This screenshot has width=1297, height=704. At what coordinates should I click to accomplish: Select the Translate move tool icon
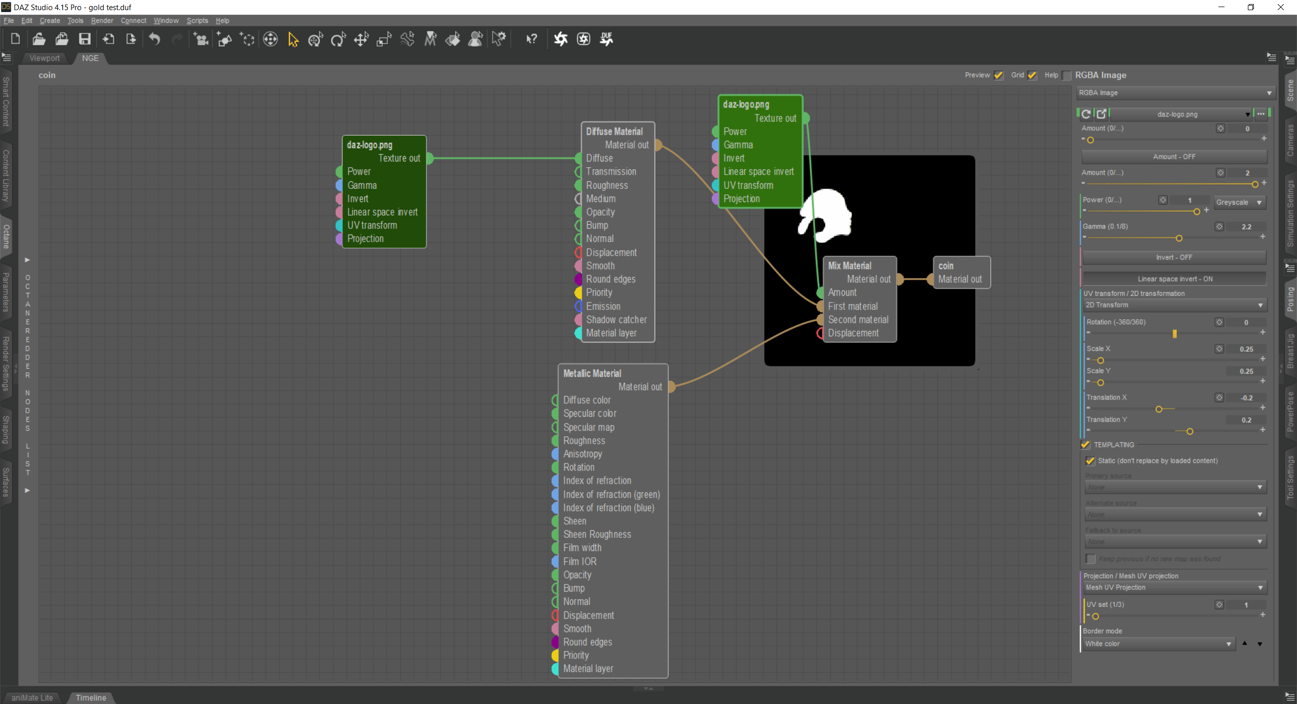point(361,39)
